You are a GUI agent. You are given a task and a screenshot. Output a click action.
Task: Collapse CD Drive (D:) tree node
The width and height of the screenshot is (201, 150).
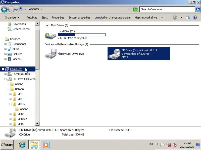6,79
